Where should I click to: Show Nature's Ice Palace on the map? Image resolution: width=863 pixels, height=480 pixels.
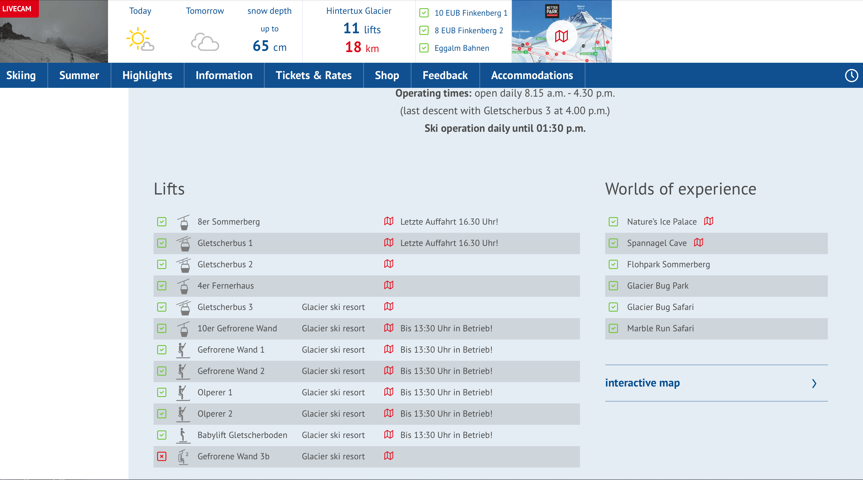(708, 221)
